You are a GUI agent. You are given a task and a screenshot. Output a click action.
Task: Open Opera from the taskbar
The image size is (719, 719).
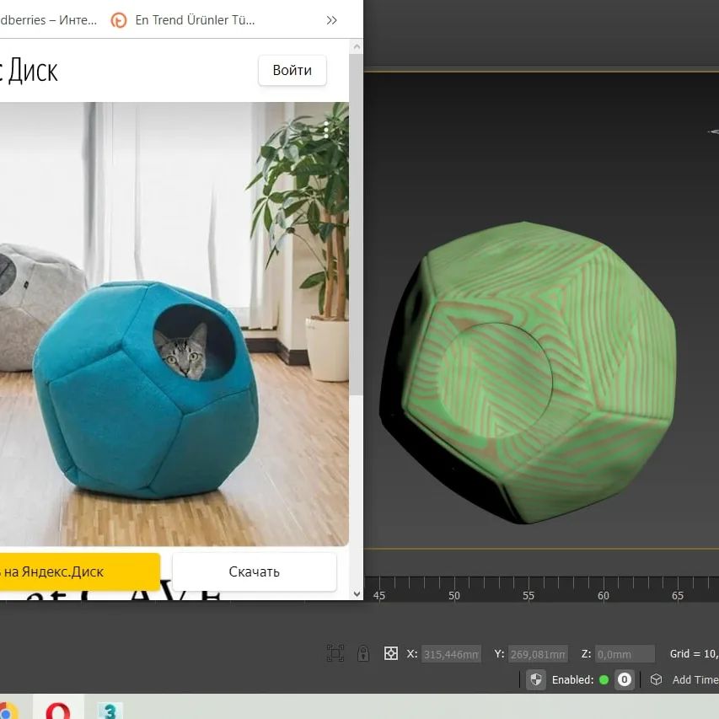[58, 711]
